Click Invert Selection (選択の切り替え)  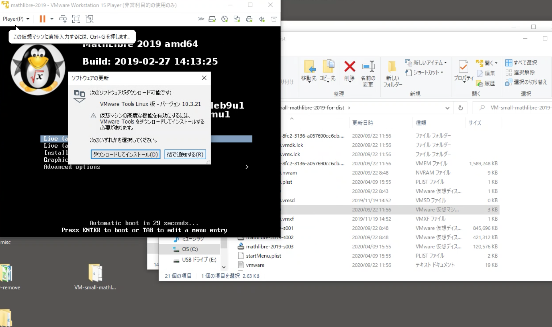pos(526,82)
